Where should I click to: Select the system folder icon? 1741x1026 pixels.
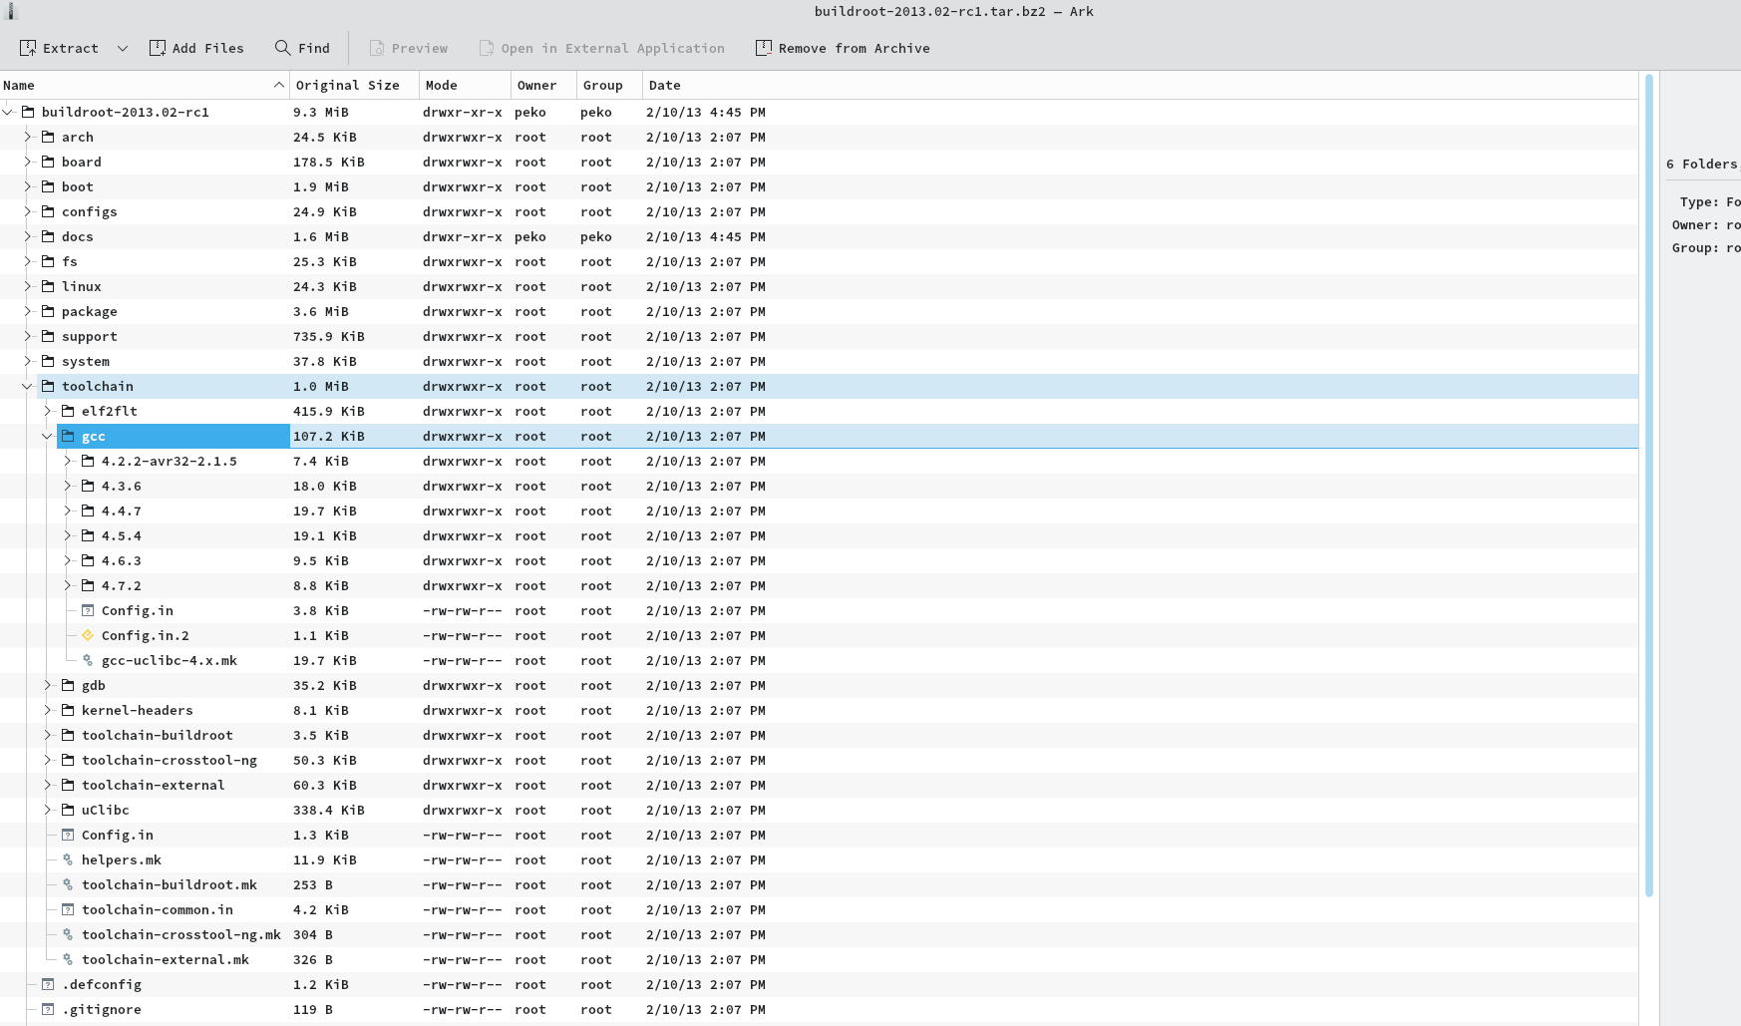48,361
